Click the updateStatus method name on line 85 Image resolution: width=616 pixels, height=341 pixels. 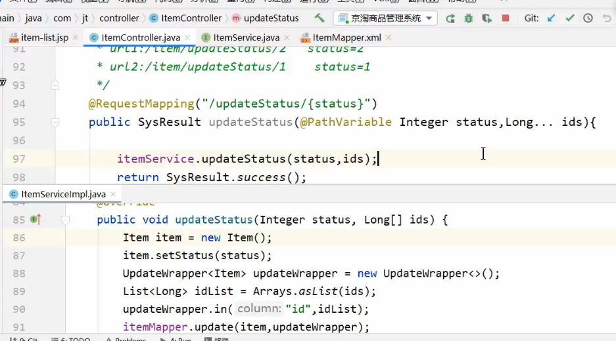coord(214,220)
